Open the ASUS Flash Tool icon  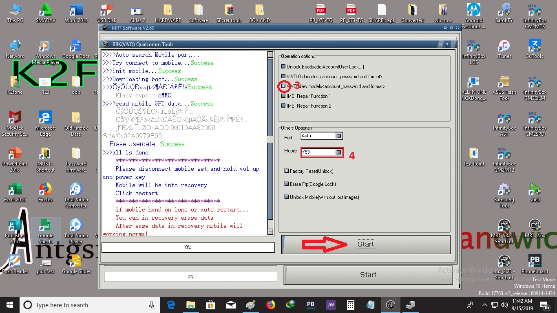click(x=504, y=87)
